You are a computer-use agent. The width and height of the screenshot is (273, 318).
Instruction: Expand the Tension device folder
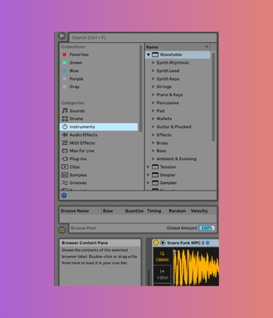149,167
